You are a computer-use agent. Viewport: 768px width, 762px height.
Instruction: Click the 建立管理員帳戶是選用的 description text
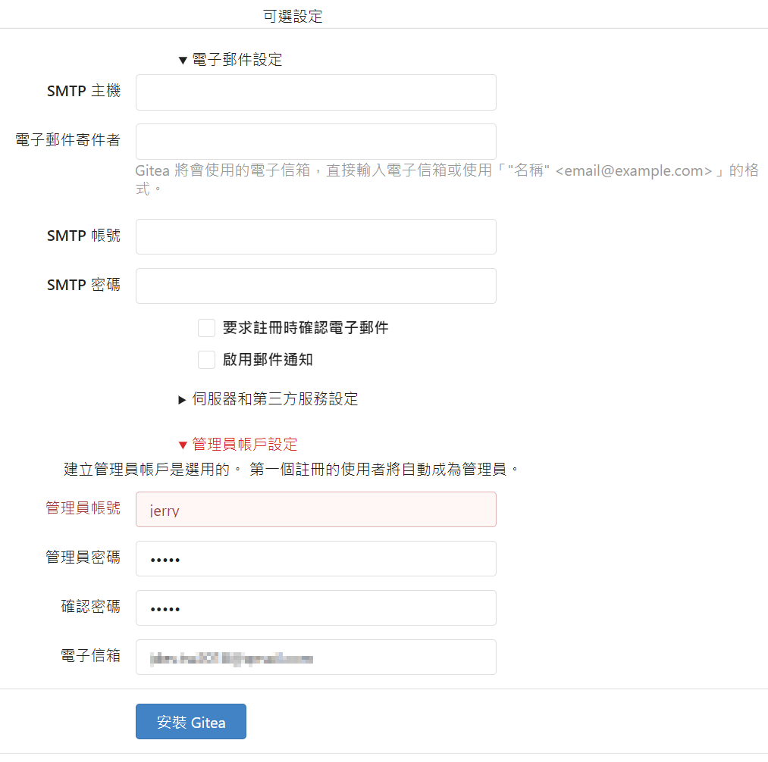[291, 470]
